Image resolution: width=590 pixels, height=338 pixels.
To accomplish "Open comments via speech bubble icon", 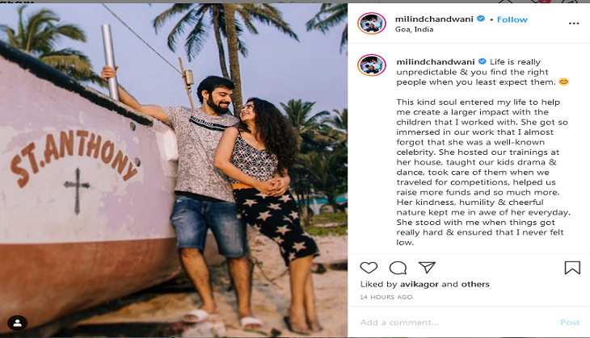I will (x=398, y=268).
